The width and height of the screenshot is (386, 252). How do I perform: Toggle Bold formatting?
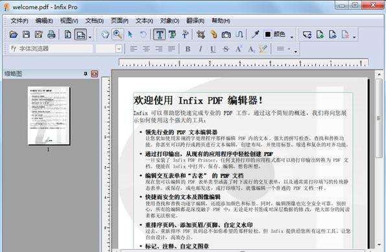[x=188, y=49]
